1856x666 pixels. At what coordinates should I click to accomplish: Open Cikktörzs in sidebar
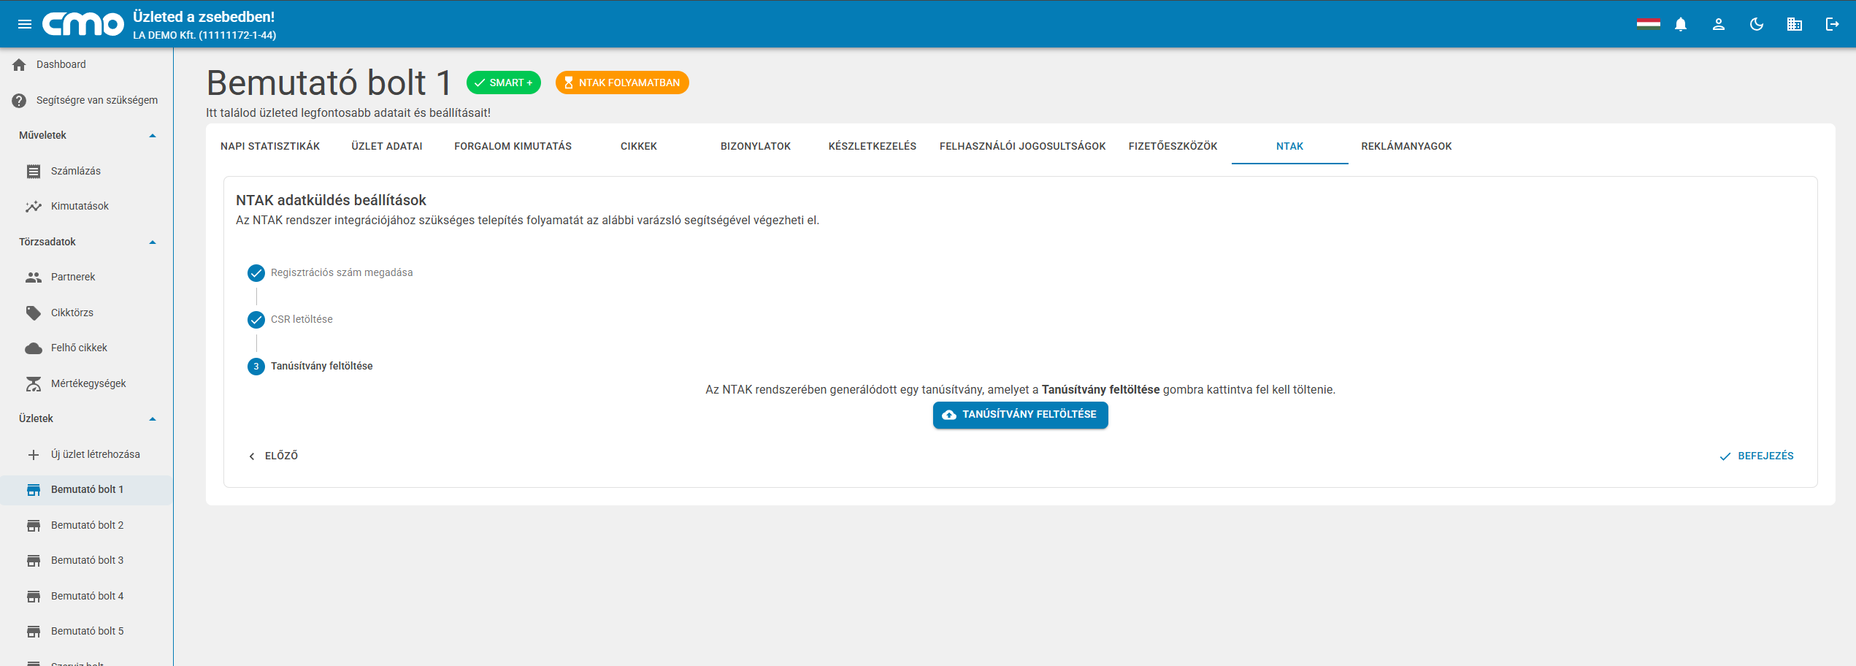tap(86, 313)
